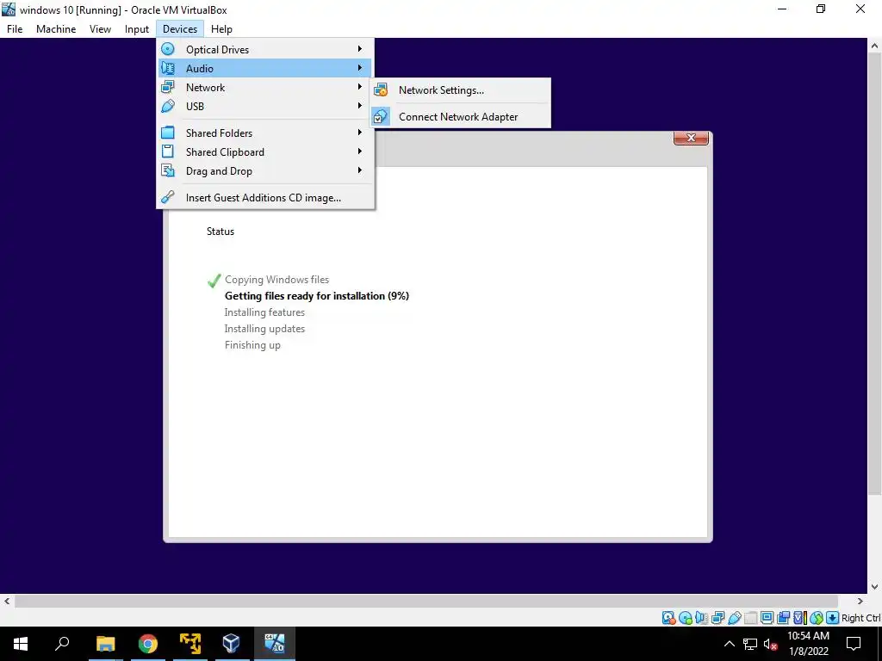Launch Google Chrome from the taskbar
Image resolution: width=882 pixels, height=661 pixels.
(147, 644)
